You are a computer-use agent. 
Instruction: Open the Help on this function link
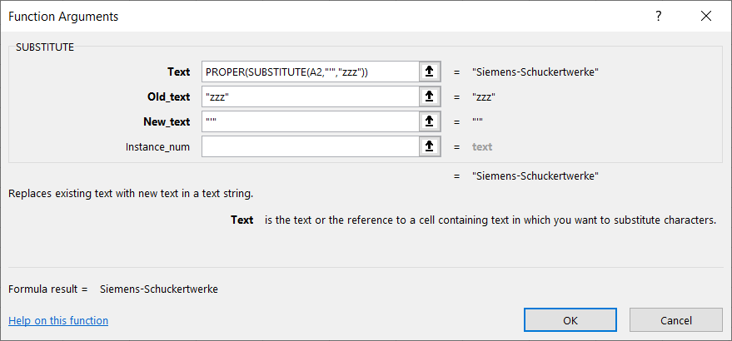click(x=58, y=320)
